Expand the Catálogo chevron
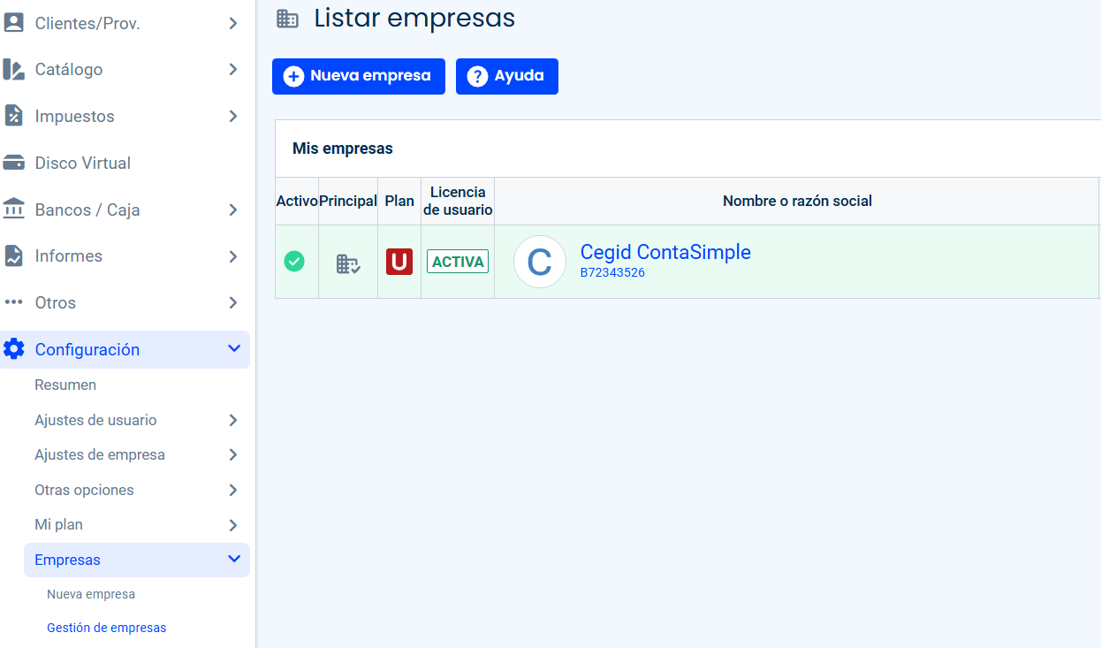 click(x=232, y=69)
